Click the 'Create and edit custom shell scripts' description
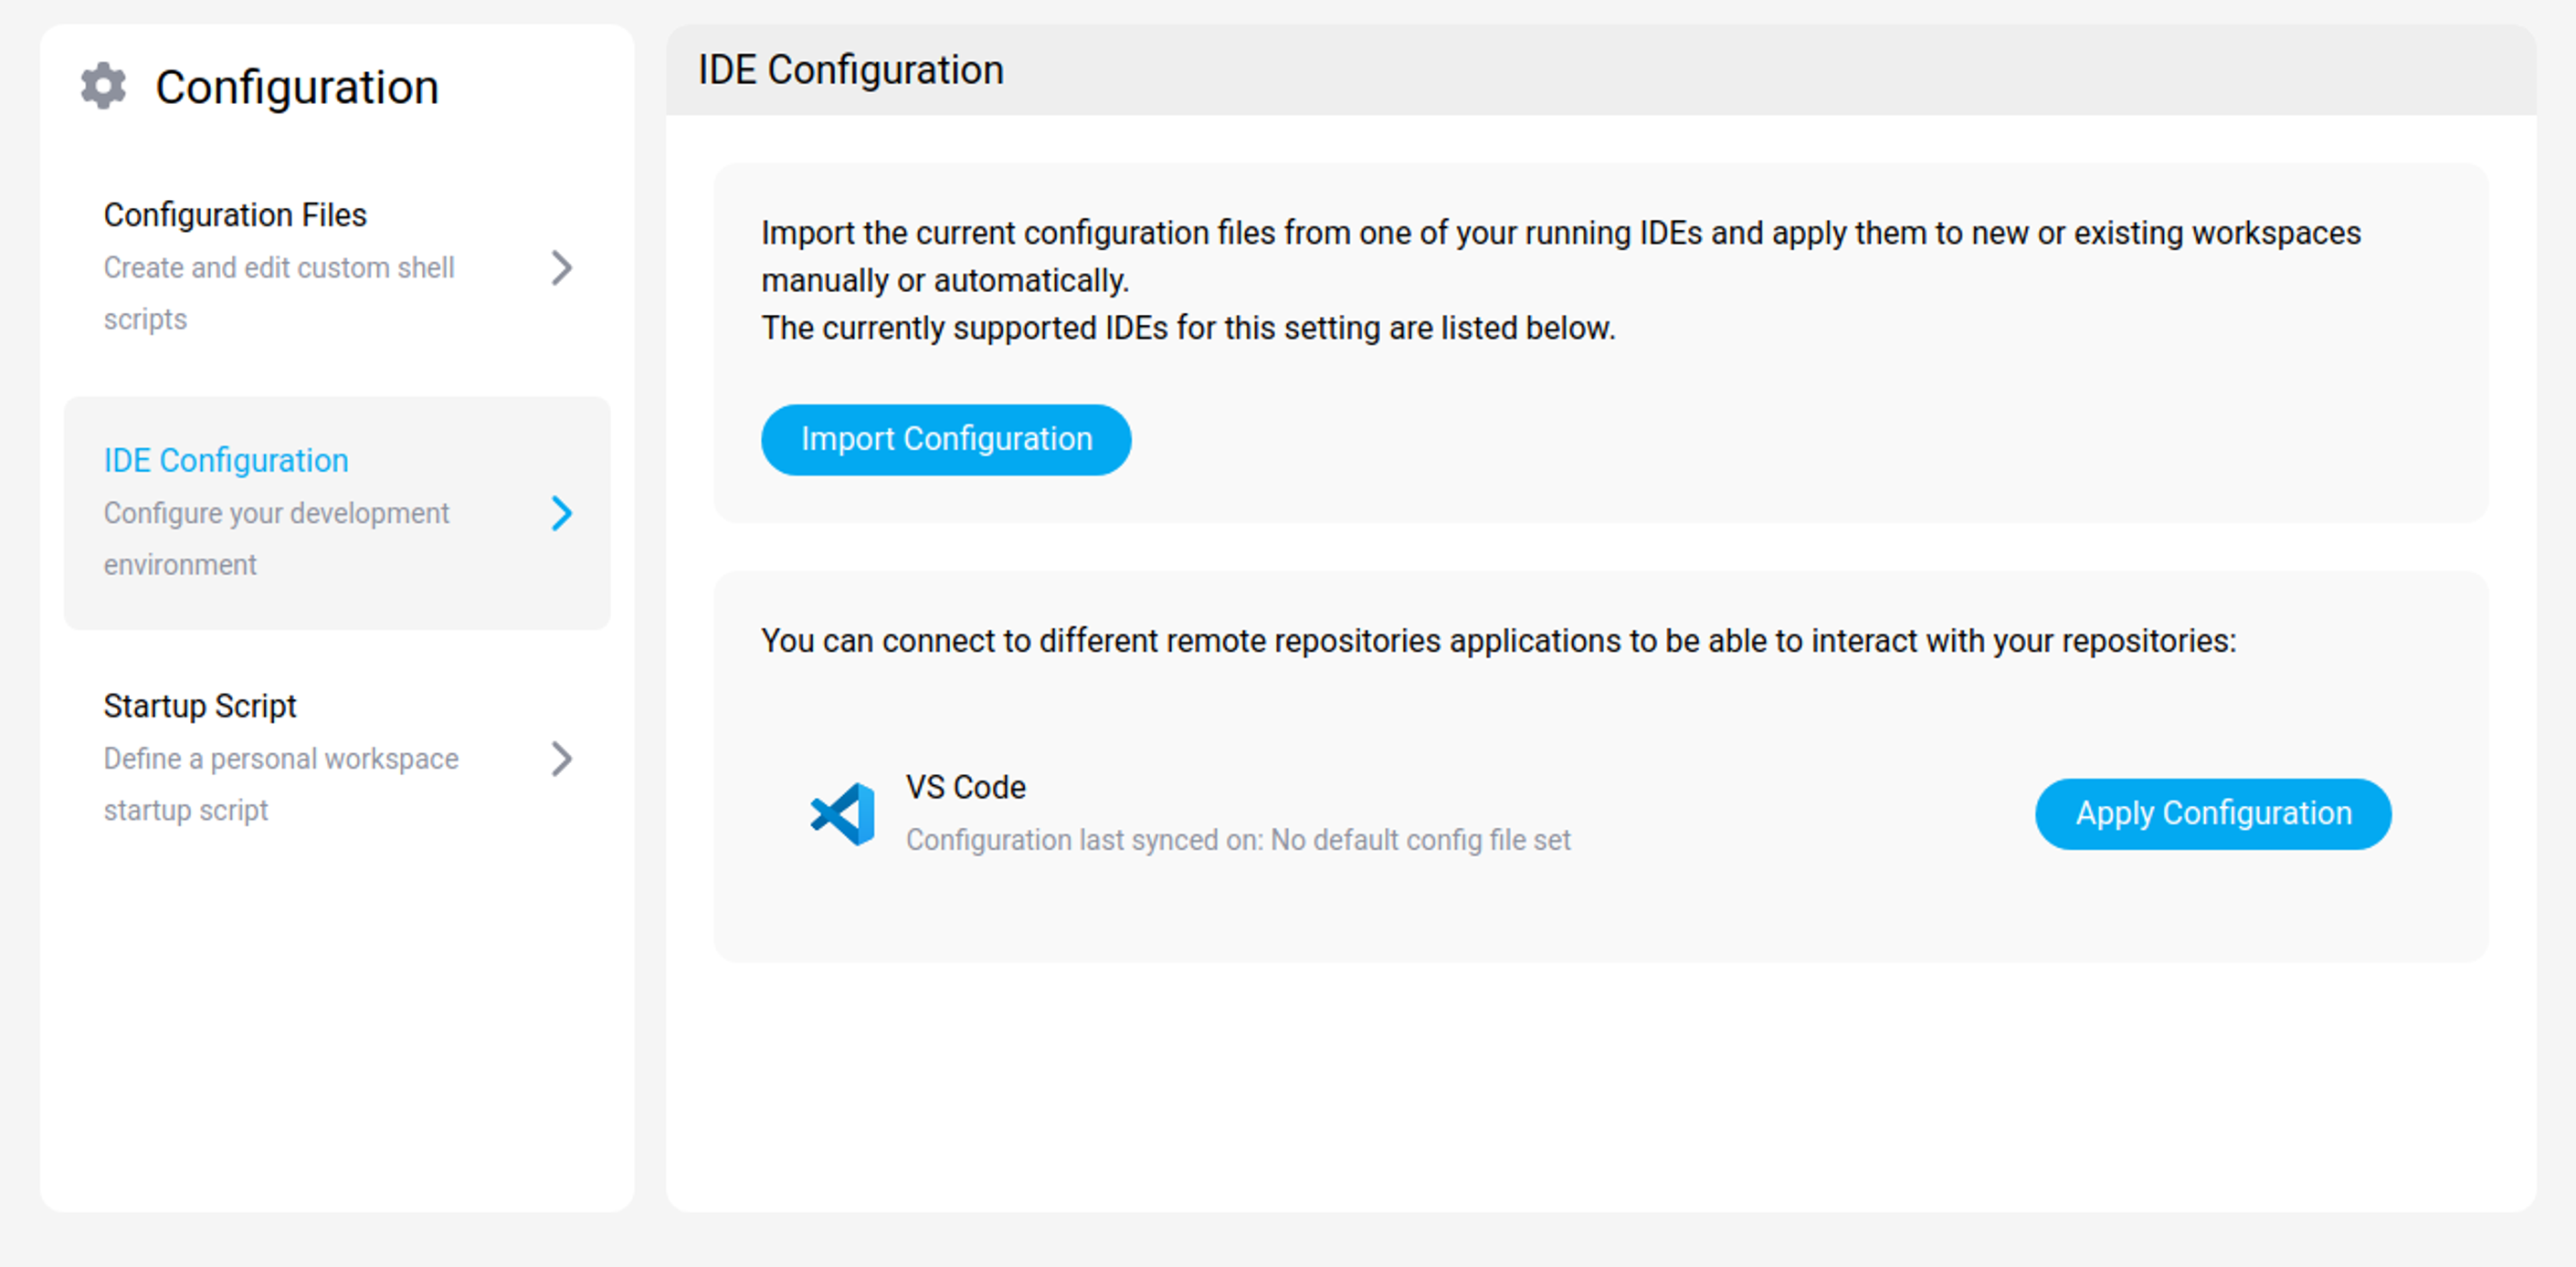Viewport: 2576px width, 1267px height. (x=279, y=293)
